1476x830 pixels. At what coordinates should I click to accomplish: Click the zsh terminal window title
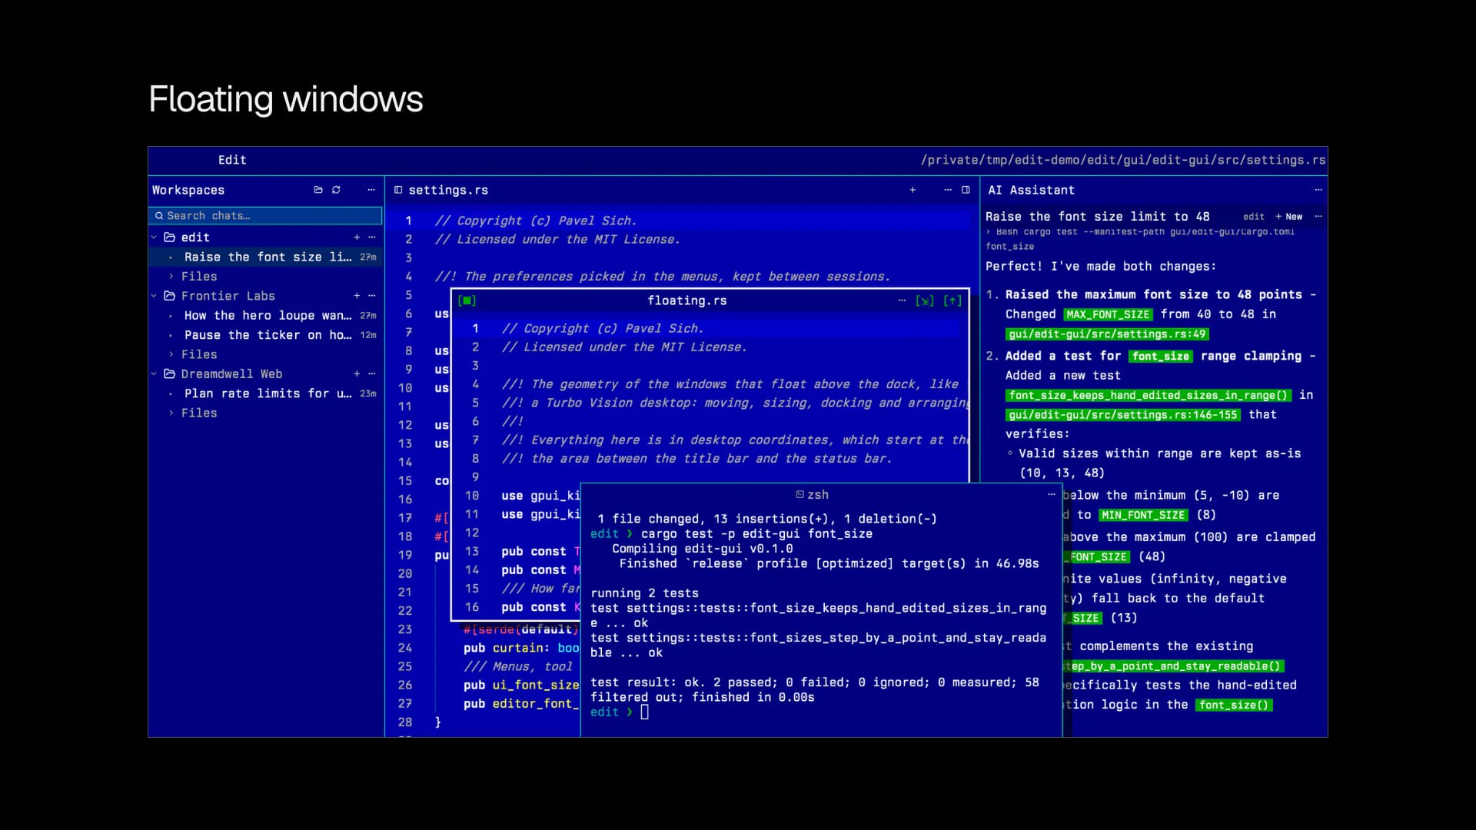(812, 495)
